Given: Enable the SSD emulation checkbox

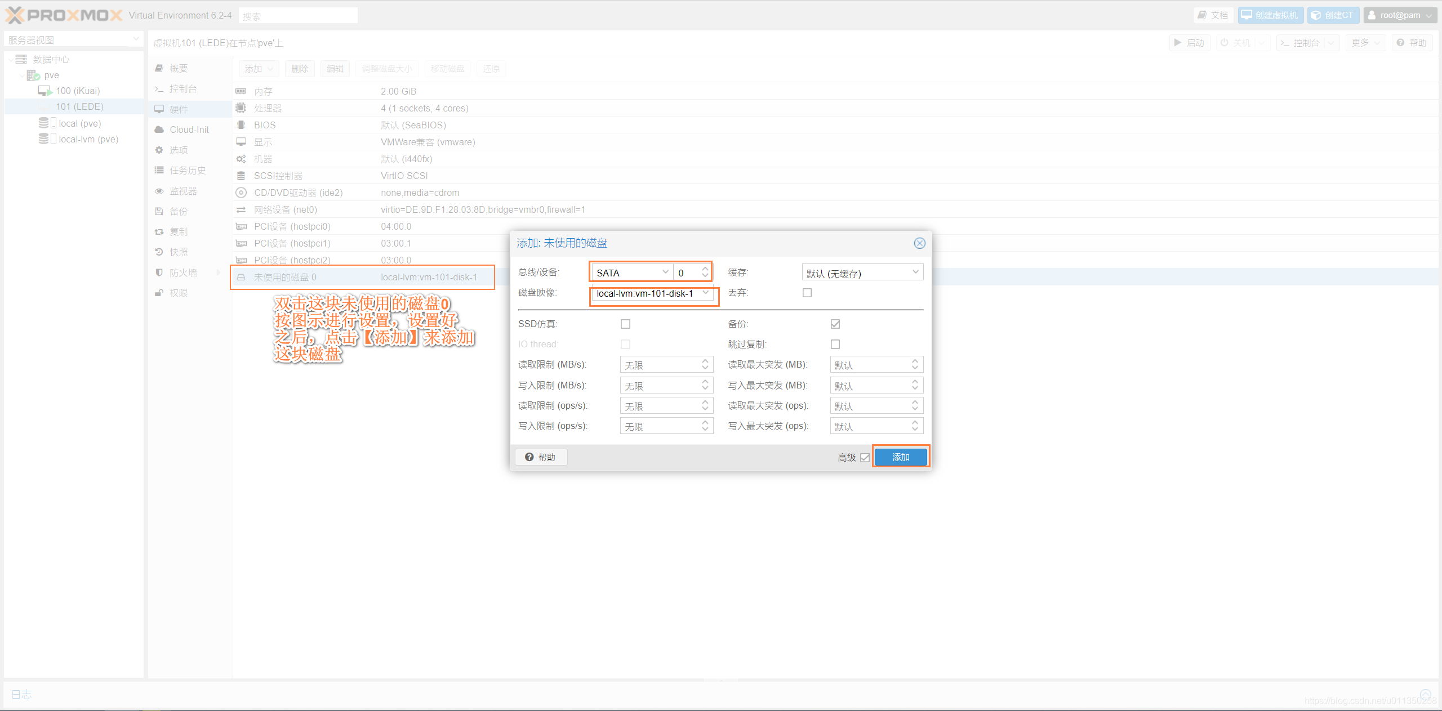Looking at the screenshot, I should 625,324.
